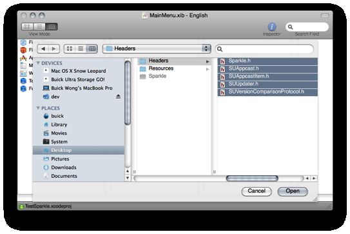Select Buick Wong's MacBook Pro
Screen dimensions: 350x234
79,88
